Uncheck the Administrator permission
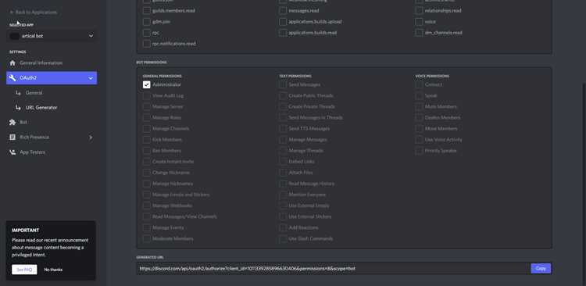This screenshot has height=286, width=586. click(147, 85)
